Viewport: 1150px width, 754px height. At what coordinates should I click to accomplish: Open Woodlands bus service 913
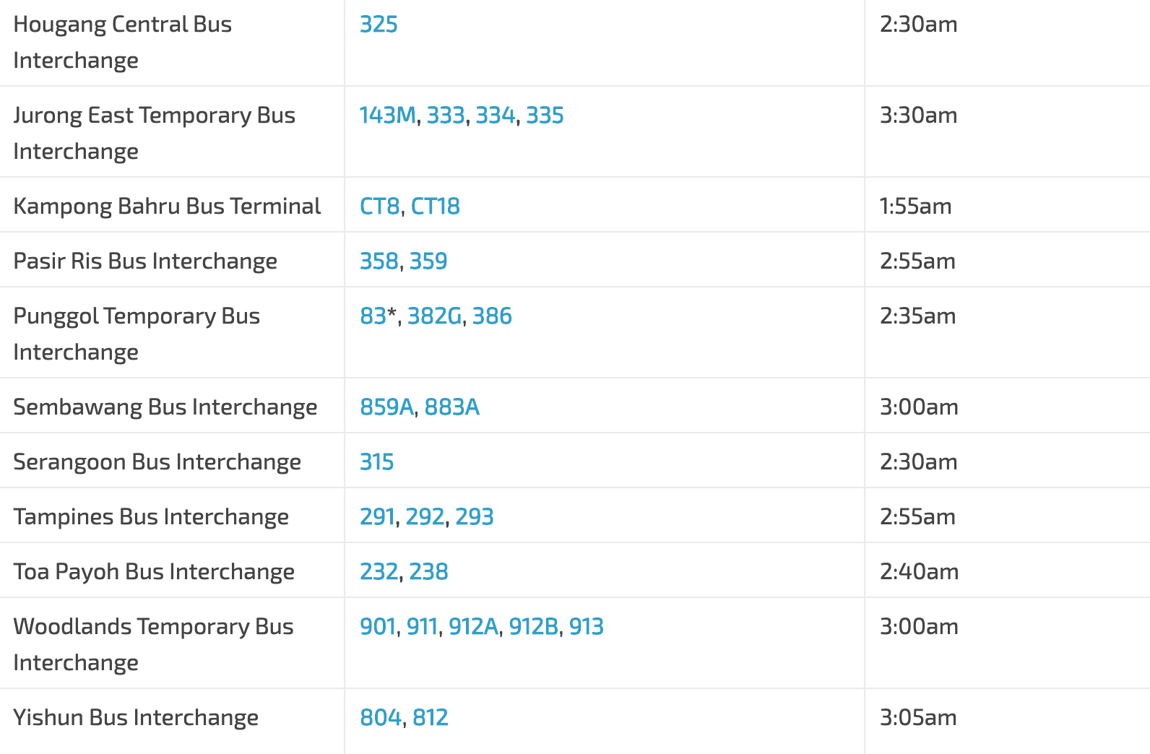pos(586,627)
